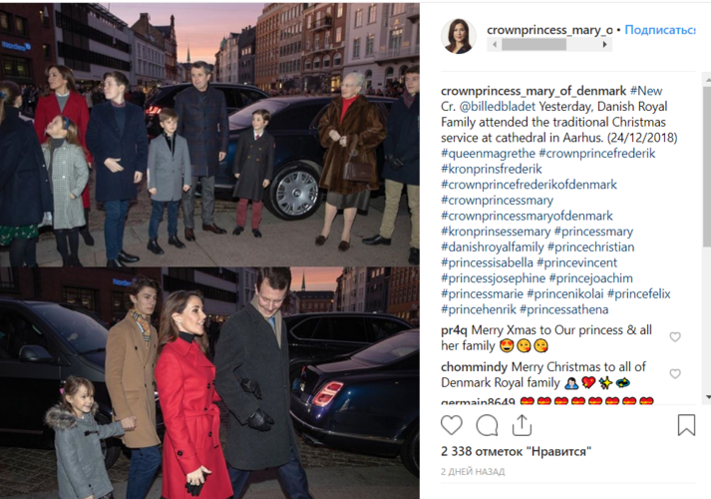Open the top royal family photo
This screenshot has height=499, width=711.
coord(209,135)
